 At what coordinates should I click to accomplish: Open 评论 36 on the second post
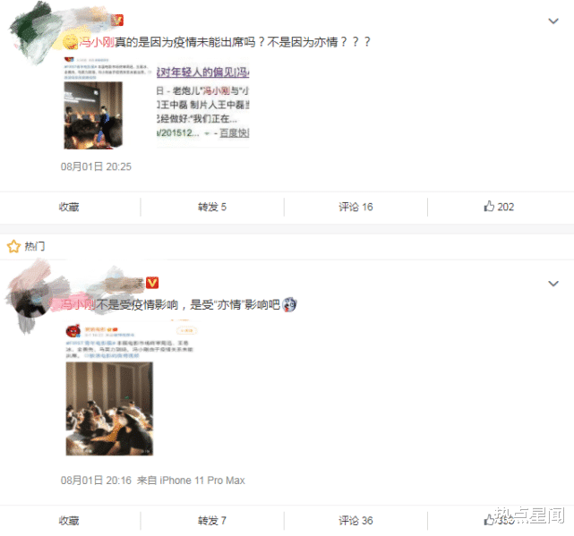(x=356, y=521)
